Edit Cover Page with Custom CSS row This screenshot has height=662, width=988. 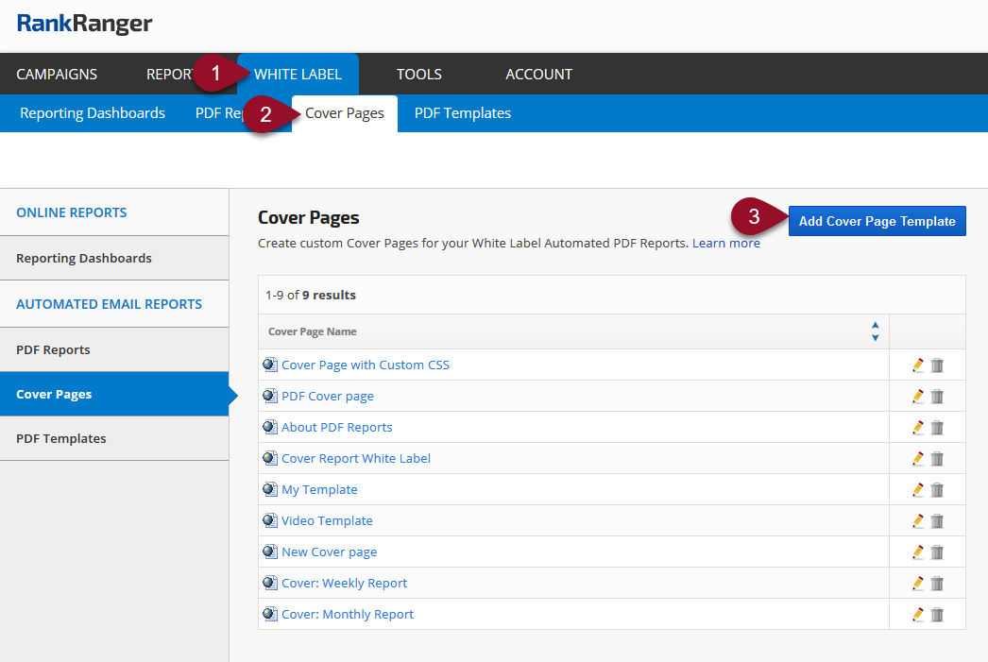pyautogui.click(x=917, y=365)
